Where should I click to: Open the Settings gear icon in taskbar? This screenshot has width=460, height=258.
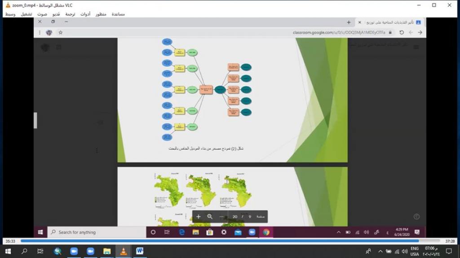click(x=224, y=232)
